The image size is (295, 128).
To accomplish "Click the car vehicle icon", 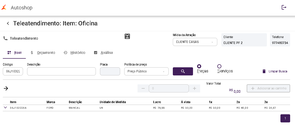I will coord(127,36).
